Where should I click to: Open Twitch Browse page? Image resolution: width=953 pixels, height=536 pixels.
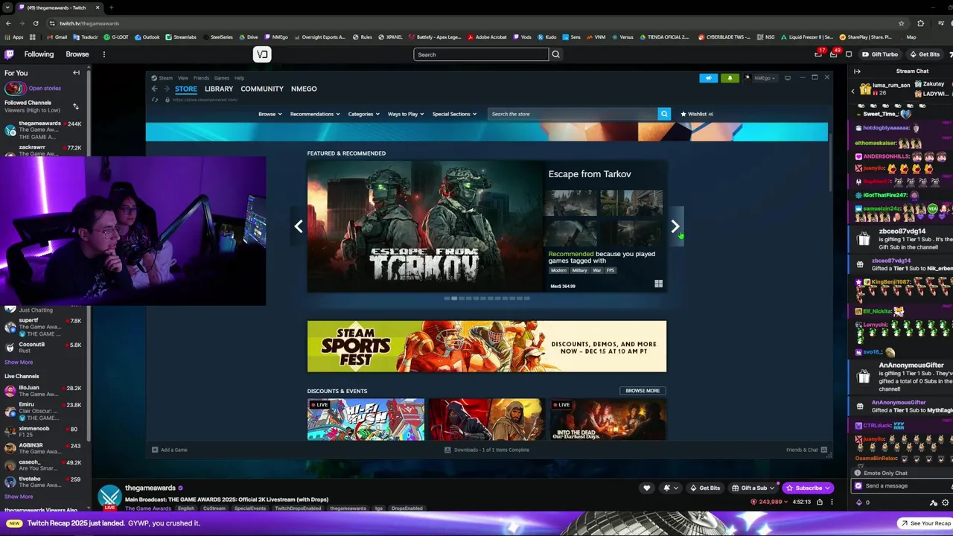pyautogui.click(x=77, y=54)
